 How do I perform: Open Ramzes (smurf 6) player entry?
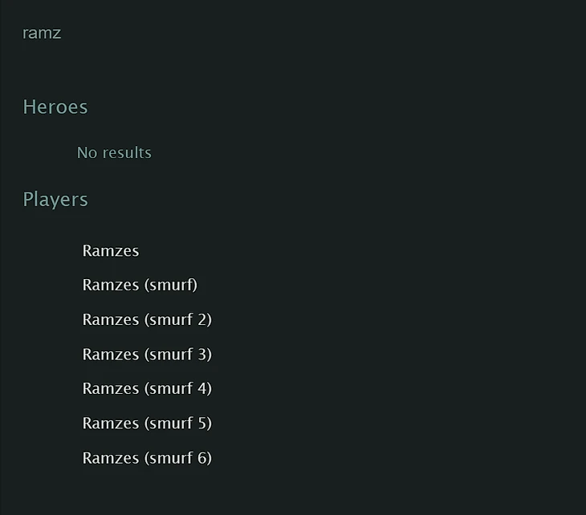coord(147,458)
